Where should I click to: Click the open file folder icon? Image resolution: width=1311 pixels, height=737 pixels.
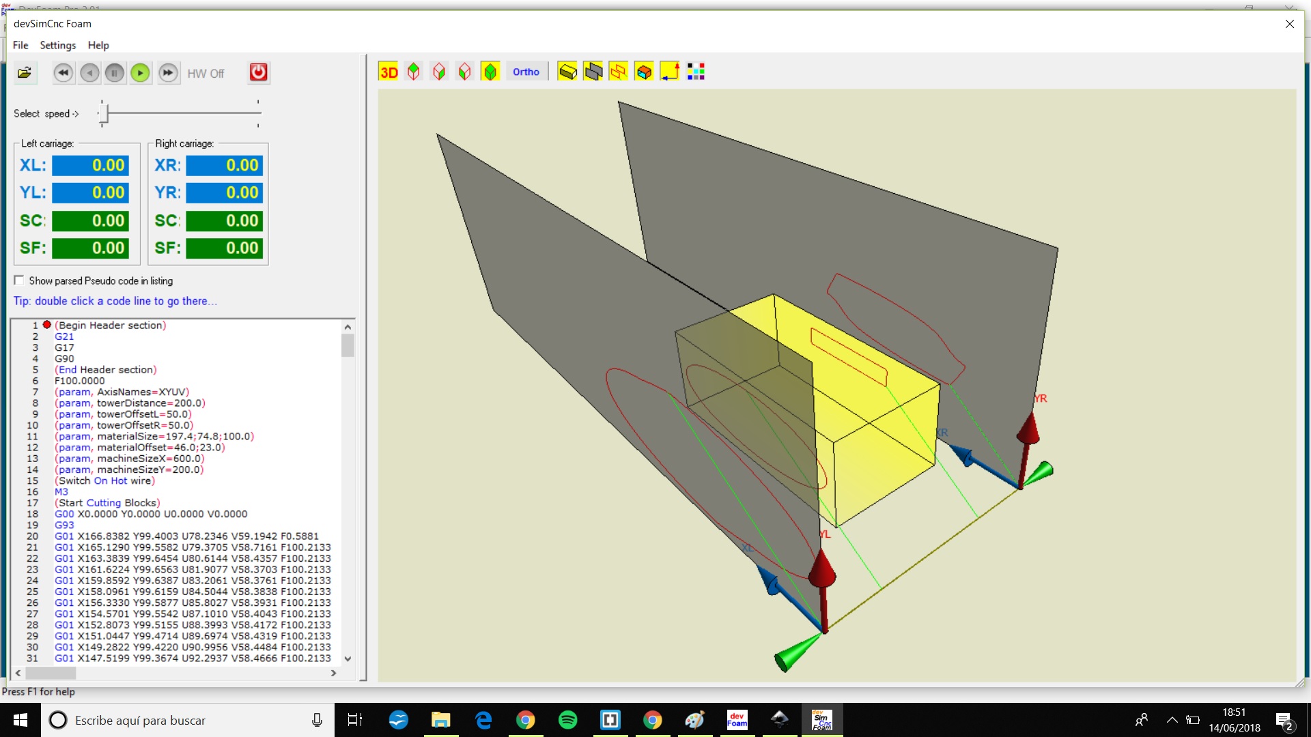25,72
